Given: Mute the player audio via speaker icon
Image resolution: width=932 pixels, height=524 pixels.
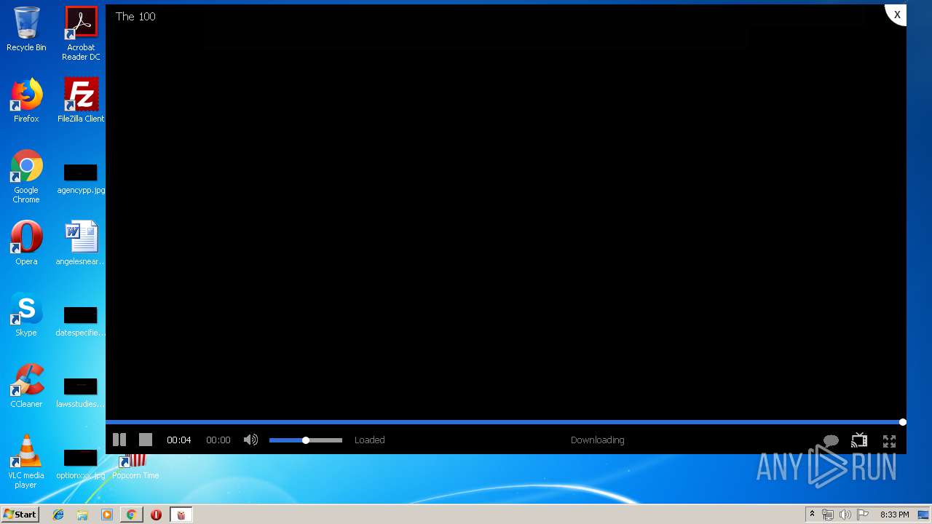Looking at the screenshot, I should click(x=250, y=440).
